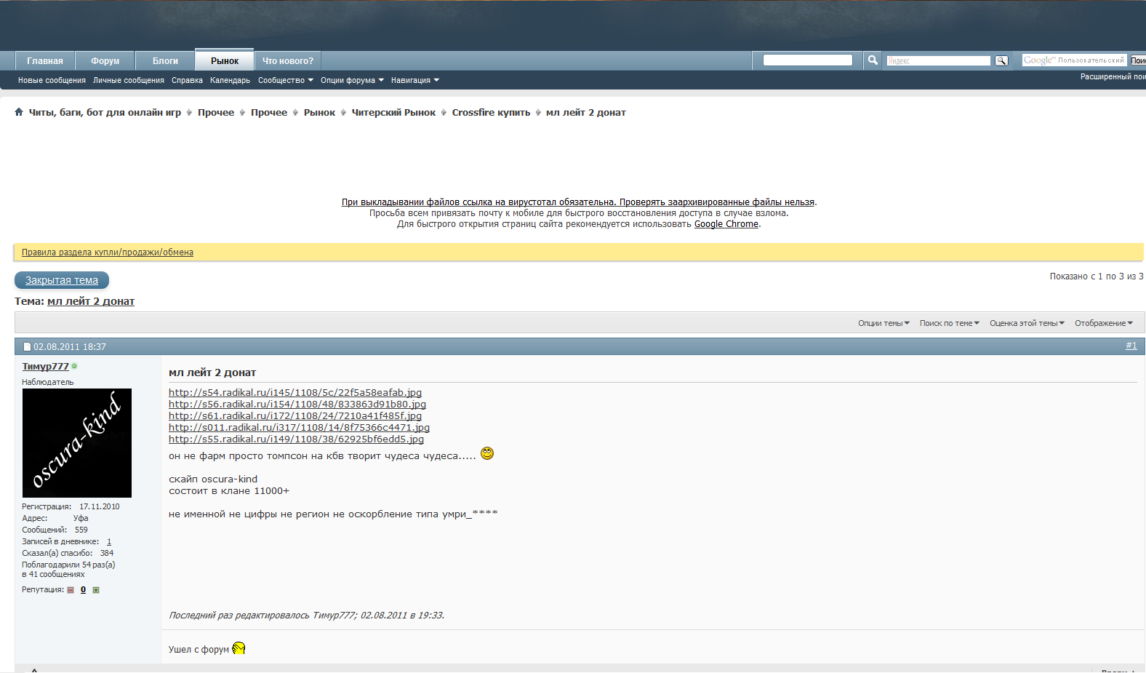Click the Яндекс search input field

[939, 61]
